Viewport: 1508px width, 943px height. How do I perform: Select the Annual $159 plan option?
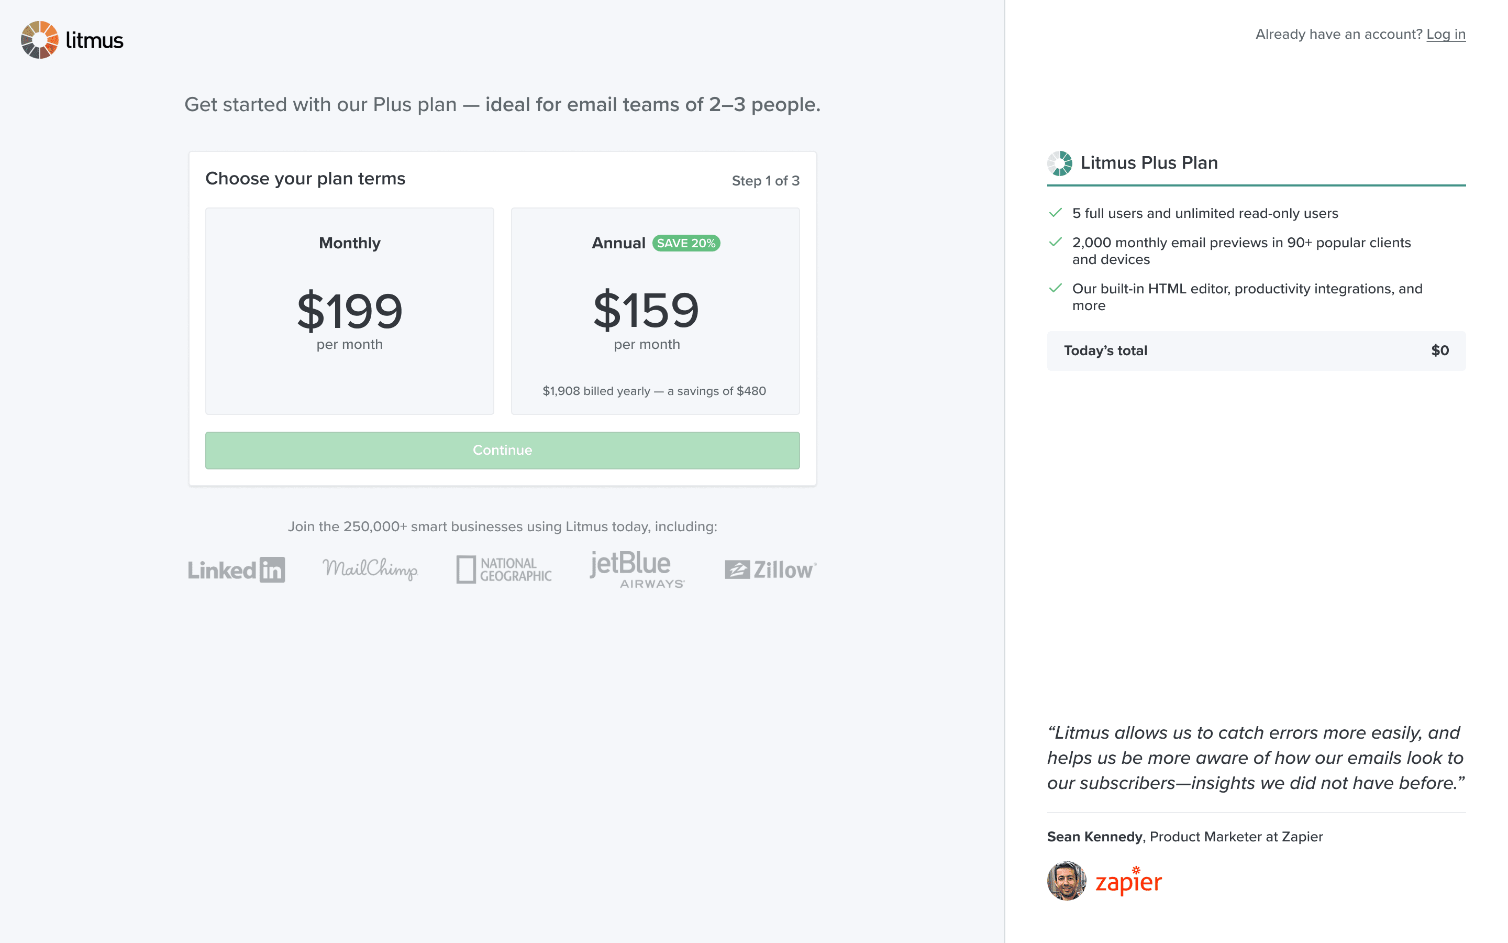[x=655, y=311]
